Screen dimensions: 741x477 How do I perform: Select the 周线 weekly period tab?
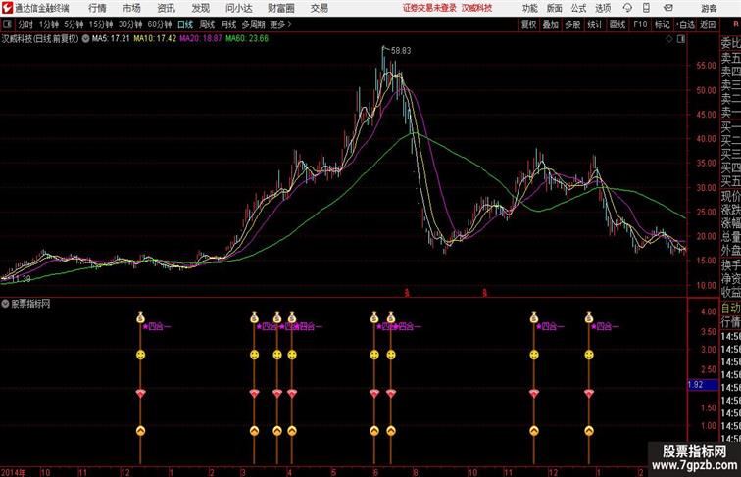click(x=207, y=24)
